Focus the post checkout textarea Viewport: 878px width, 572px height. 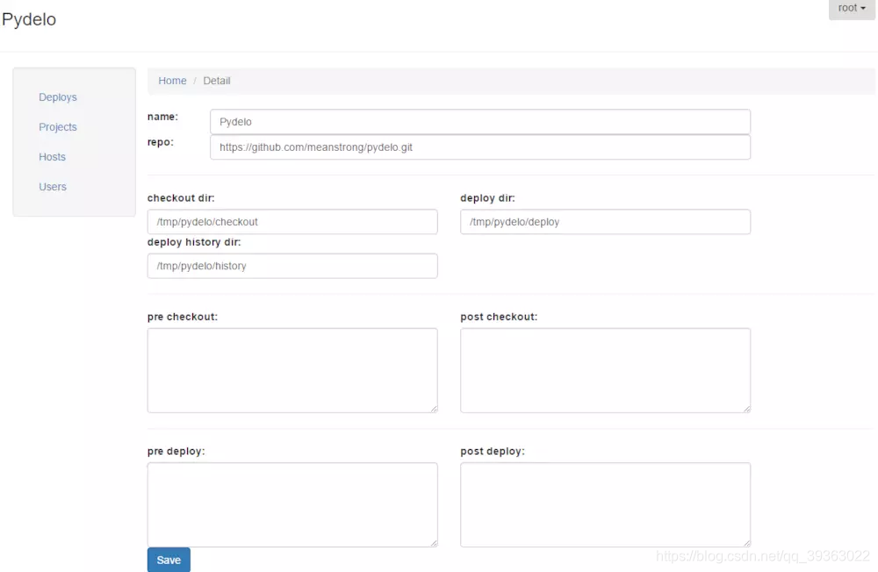point(605,370)
